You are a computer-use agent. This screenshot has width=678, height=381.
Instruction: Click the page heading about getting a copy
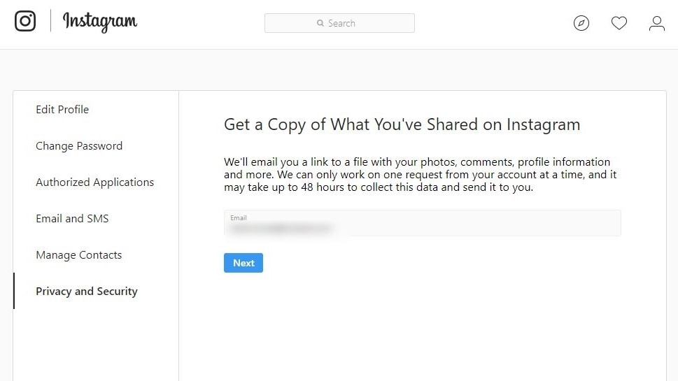(x=402, y=124)
